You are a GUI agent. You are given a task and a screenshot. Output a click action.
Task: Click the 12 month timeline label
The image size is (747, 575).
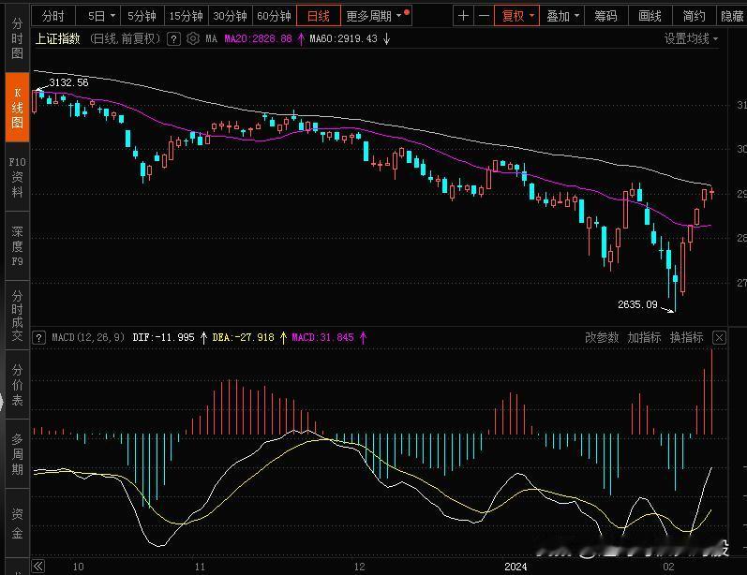point(360,567)
